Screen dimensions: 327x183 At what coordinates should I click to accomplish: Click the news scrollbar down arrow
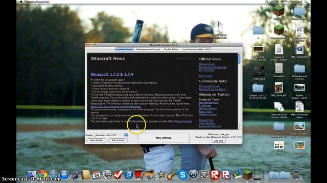[x=239, y=128]
